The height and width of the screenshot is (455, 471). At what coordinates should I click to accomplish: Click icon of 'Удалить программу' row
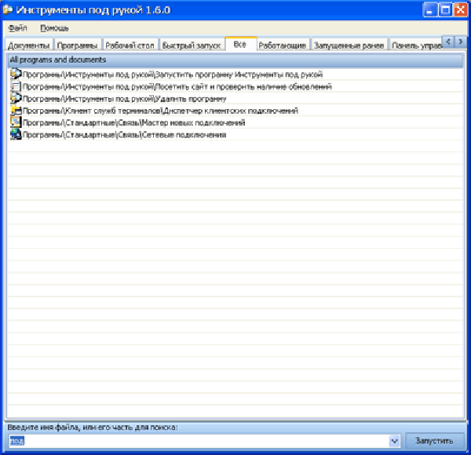16,98
